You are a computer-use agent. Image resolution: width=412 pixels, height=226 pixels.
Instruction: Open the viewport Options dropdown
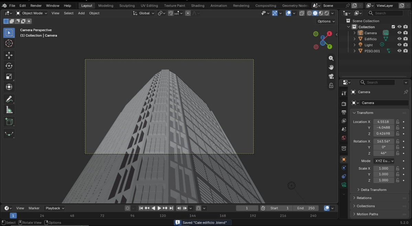click(326, 21)
